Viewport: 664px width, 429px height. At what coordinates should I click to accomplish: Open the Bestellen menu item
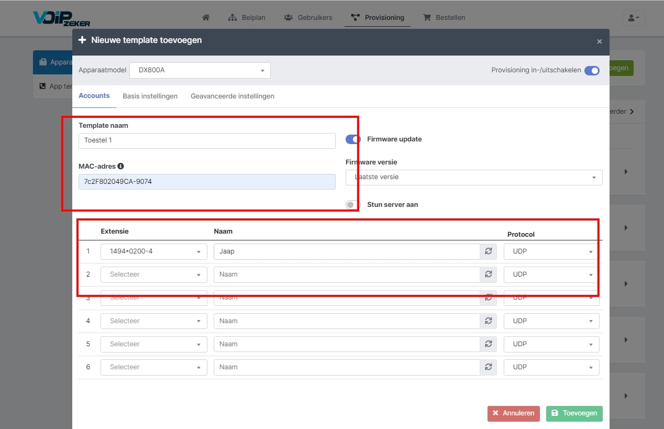click(443, 17)
